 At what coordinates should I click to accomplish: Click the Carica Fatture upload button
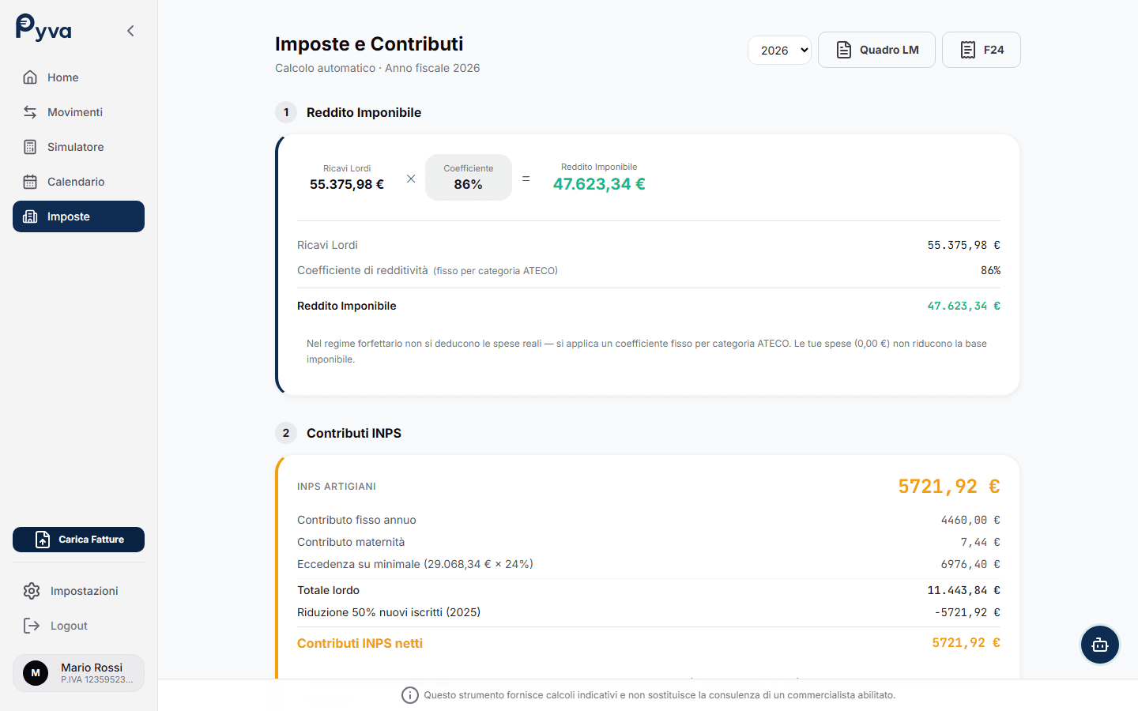[78, 540]
